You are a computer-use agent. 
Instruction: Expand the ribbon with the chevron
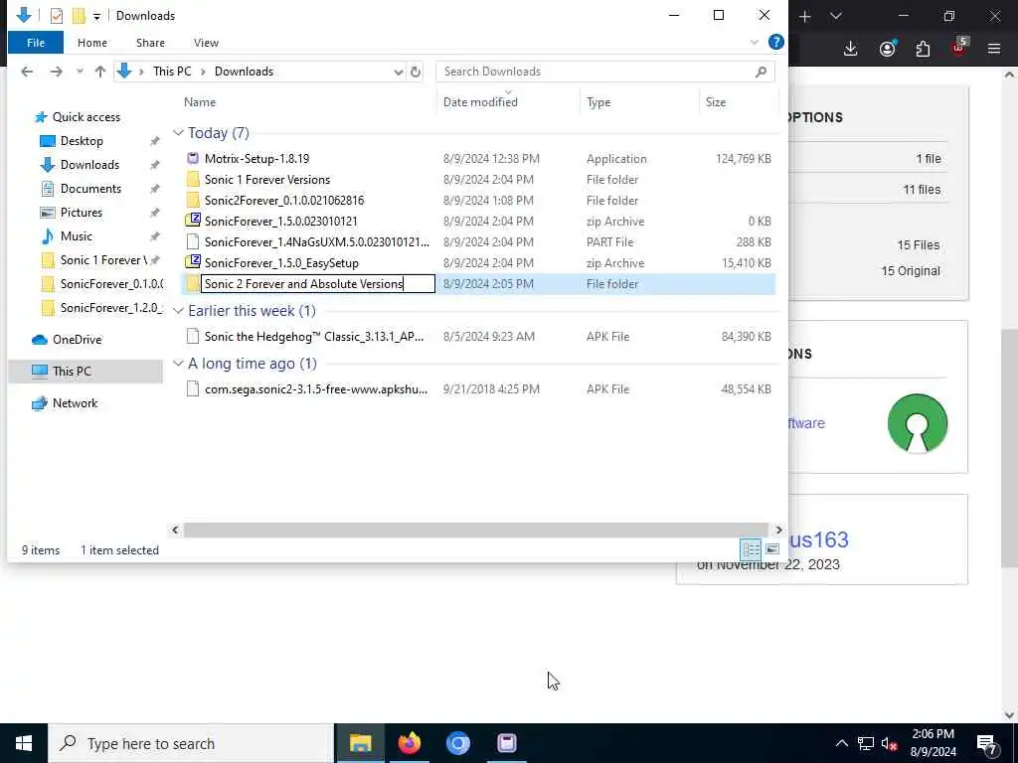(x=755, y=42)
